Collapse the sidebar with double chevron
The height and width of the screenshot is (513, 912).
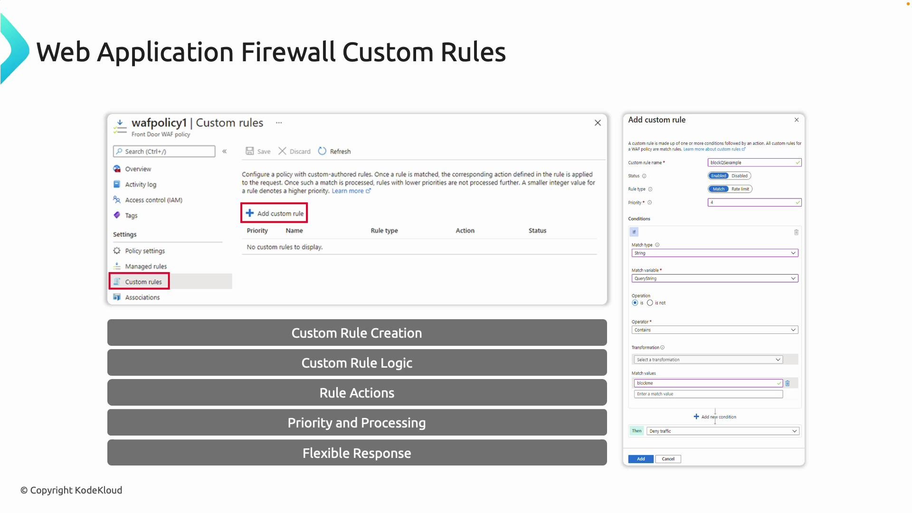pos(225,152)
